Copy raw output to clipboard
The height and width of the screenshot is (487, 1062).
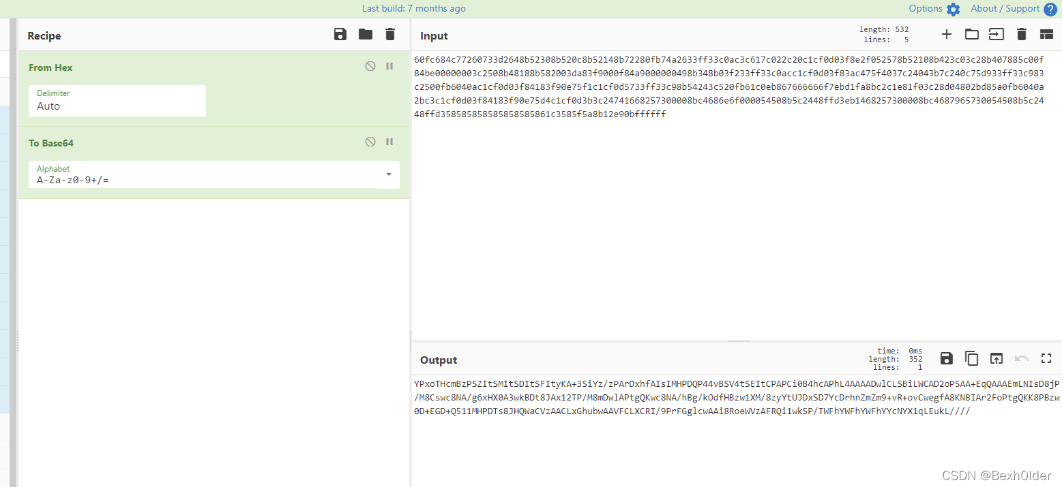(x=972, y=358)
